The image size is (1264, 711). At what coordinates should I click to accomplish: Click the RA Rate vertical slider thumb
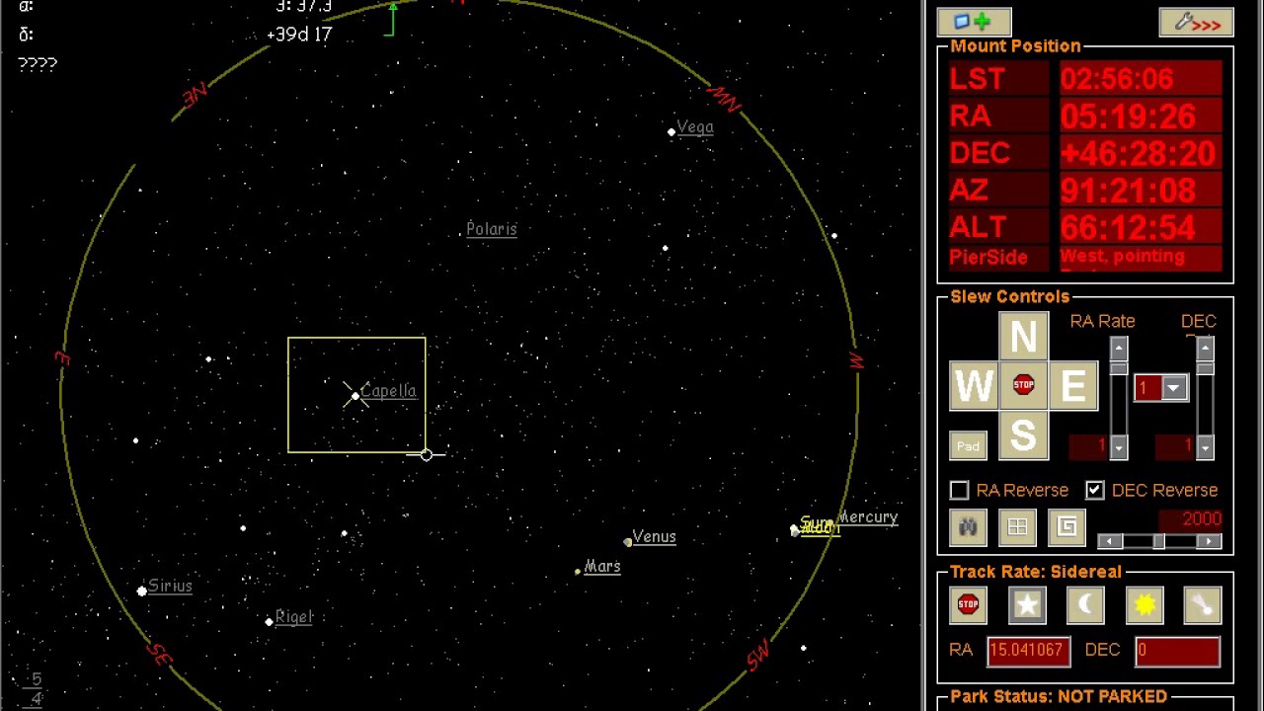pos(1118,367)
